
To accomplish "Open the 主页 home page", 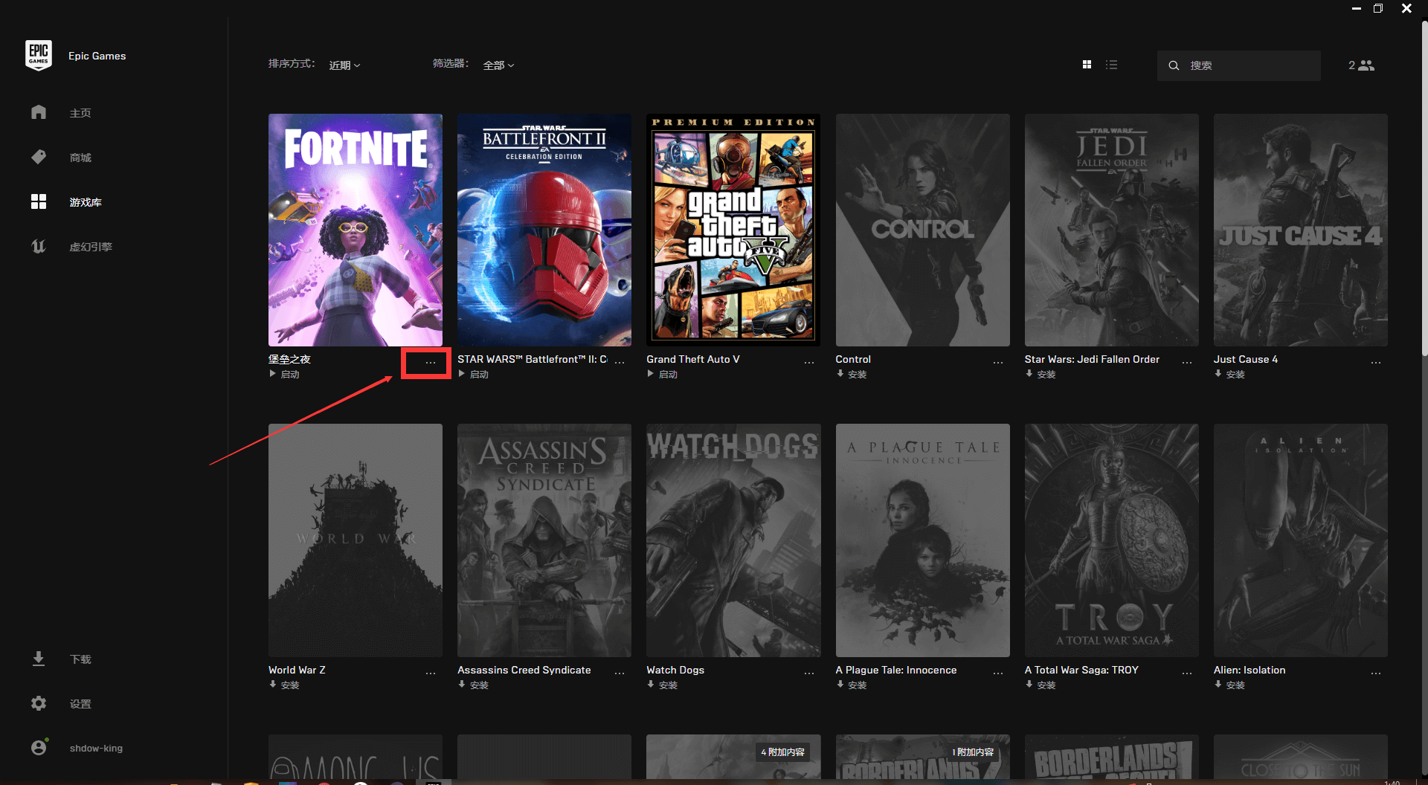I will (80, 113).
